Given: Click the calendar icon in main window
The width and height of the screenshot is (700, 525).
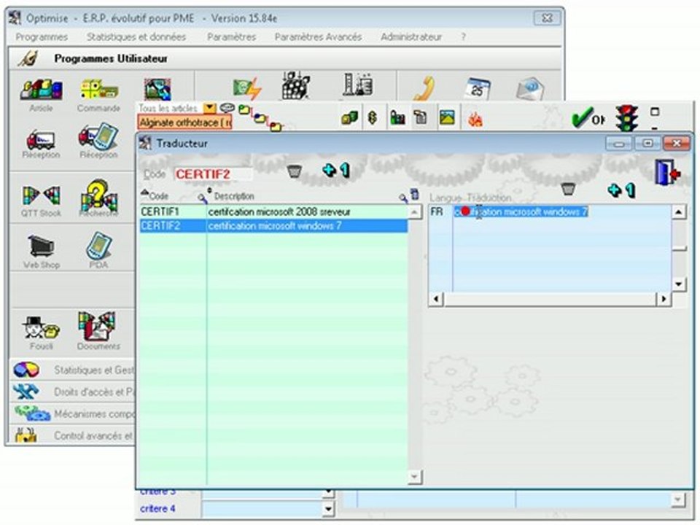Looking at the screenshot, I should [x=477, y=88].
